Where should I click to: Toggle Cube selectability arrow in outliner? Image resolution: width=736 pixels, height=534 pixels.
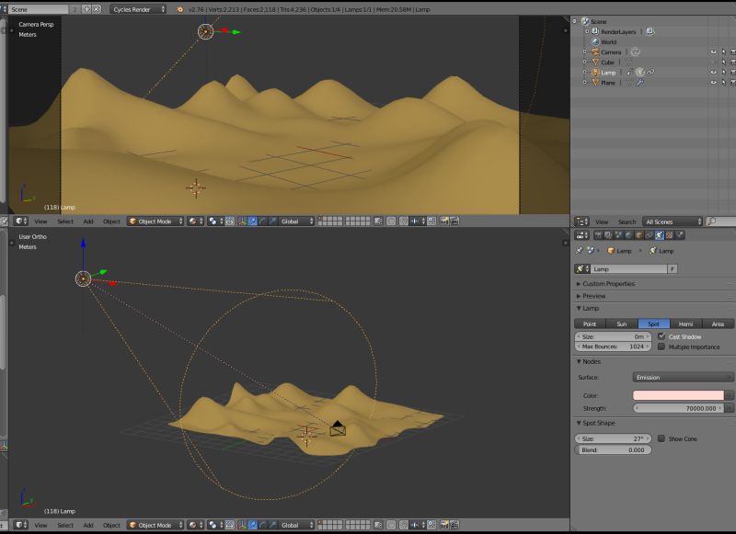click(x=723, y=62)
